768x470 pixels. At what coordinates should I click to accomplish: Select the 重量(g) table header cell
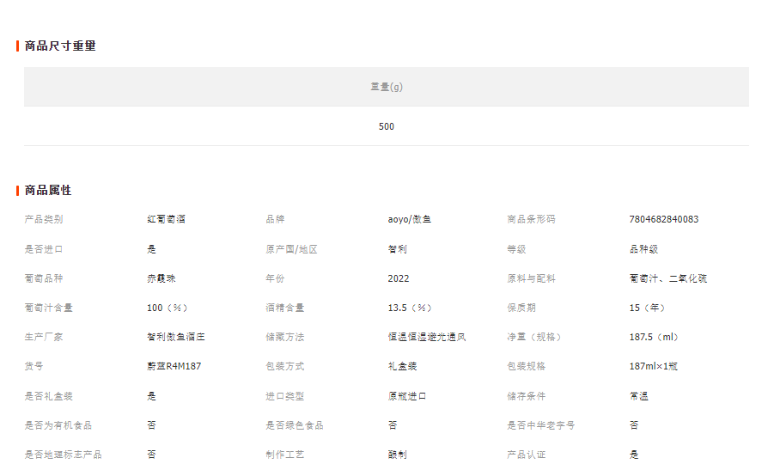(387, 87)
